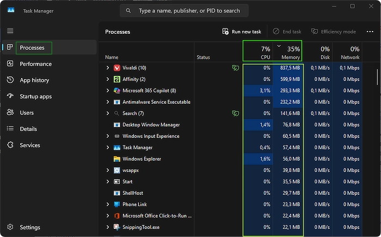The height and width of the screenshot is (237, 381).
Task: Select the Start process name
Action: click(127, 182)
